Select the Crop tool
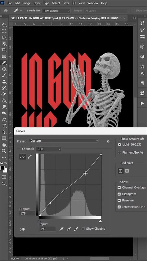Image resolution: width=147 pixels, height=261 pixels. (4, 50)
